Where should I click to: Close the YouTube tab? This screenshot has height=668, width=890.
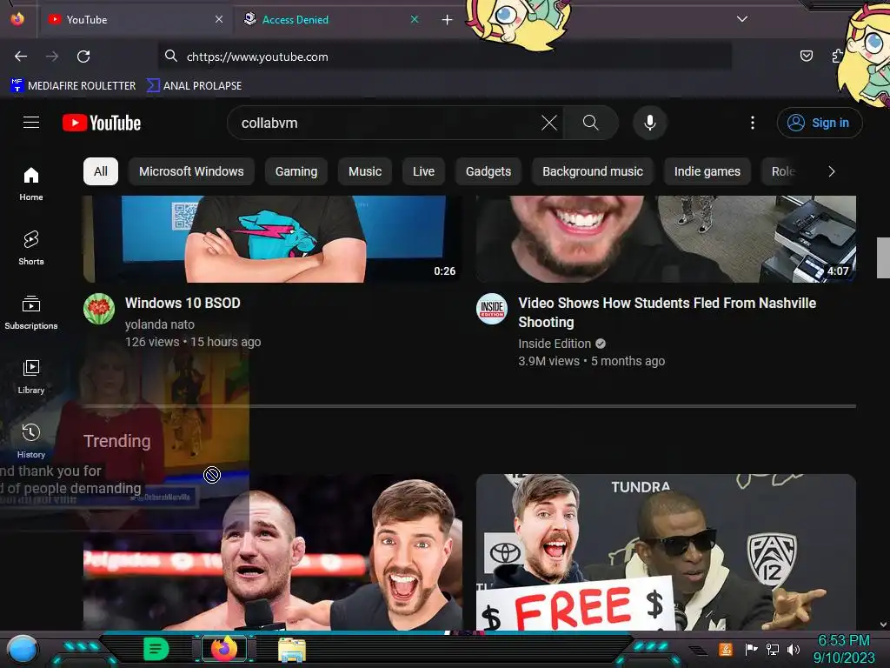[x=218, y=19]
